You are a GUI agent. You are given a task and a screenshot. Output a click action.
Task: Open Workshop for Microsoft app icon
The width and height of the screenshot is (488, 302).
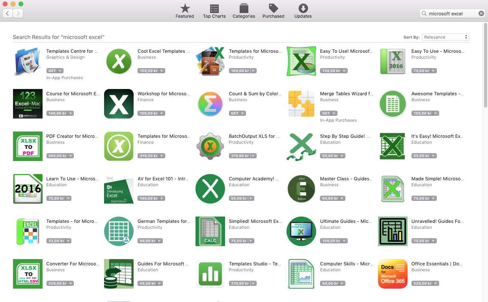pos(119,104)
